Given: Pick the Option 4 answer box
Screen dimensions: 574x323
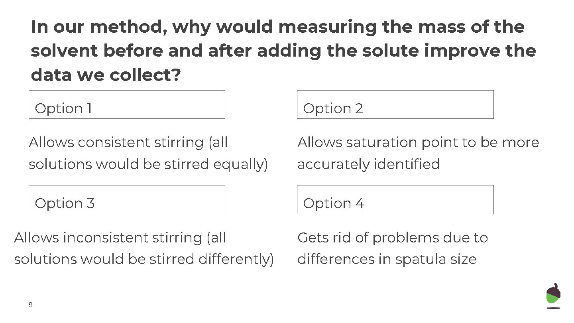Looking at the screenshot, I should (x=395, y=199).
